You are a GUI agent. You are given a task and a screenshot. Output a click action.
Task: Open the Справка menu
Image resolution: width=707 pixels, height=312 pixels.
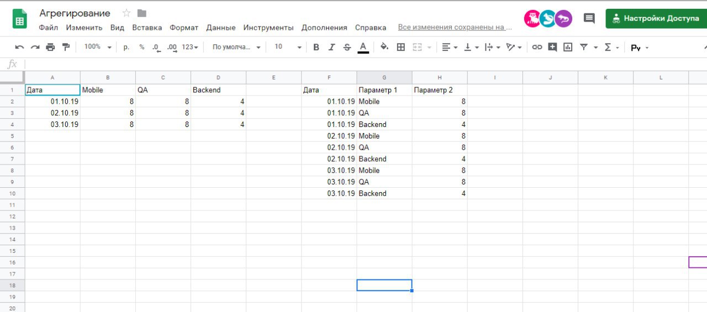pyautogui.click(x=371, y=28)
